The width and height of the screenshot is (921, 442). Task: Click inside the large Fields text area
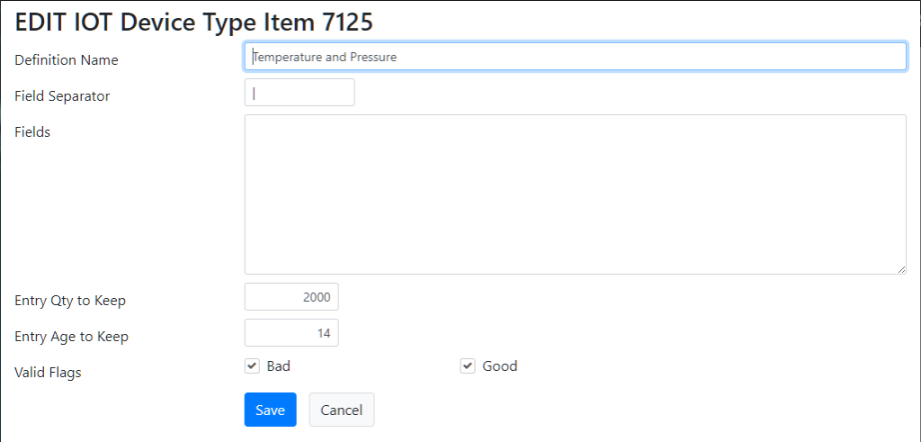tap(575, 194)
